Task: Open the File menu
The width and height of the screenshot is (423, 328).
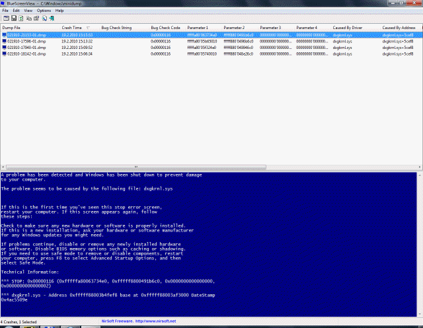Action: point(5,11)
